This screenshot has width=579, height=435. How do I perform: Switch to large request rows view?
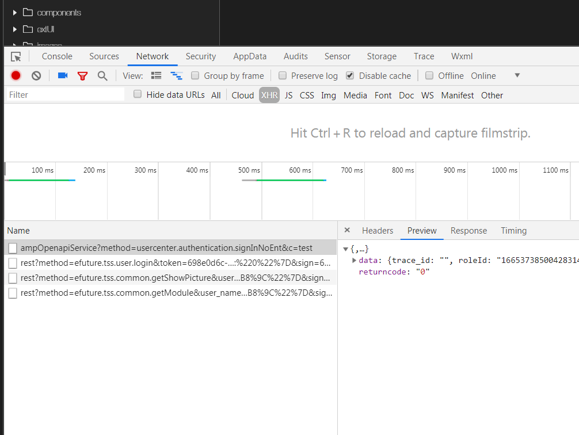coord(156,76)
